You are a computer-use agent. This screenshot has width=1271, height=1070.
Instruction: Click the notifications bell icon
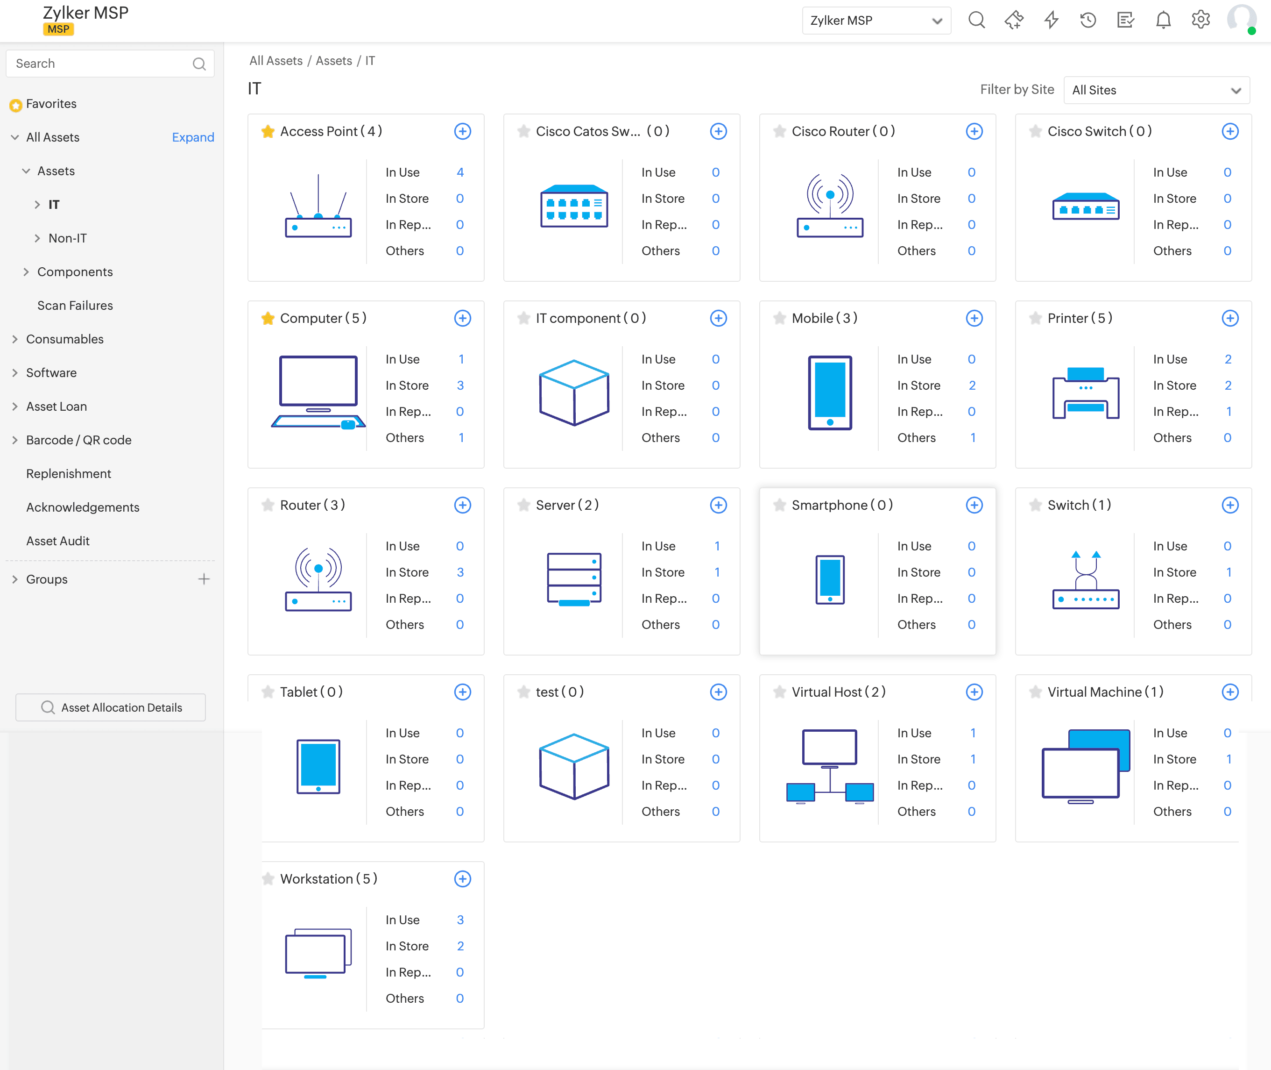[1163, 21]
